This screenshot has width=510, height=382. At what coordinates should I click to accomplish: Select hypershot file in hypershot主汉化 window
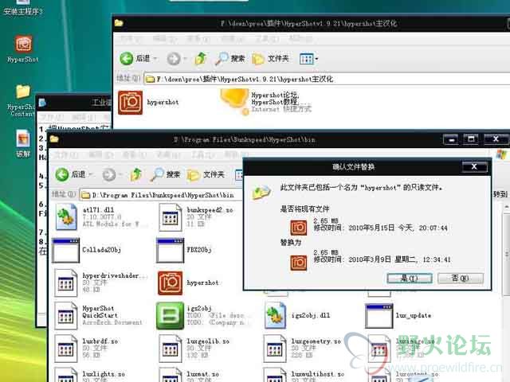pyautogui.click(x=149, y=103)
